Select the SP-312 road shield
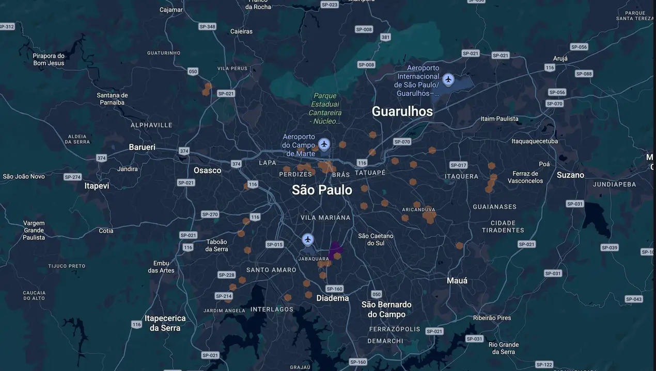The image size is (656, 371). coord(7,26)
